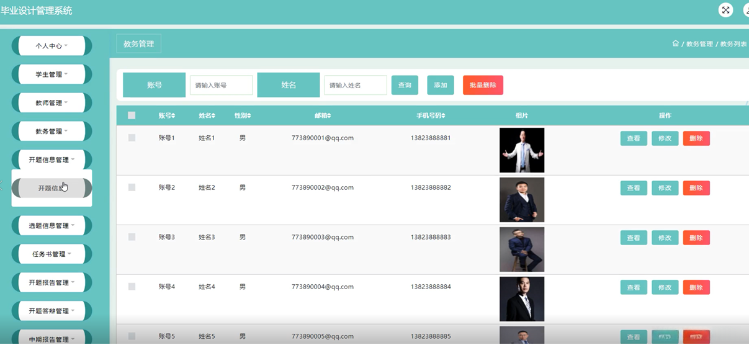Image resolution: width=749 pixels, height=345 pixels.
Task: Focus the 请输入姓名 input field
Action: coord(356,85)
